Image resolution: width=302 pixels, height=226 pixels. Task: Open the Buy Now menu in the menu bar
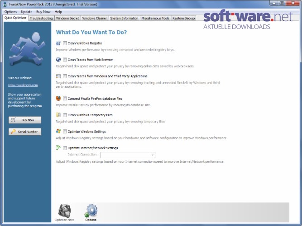point(43,12)
